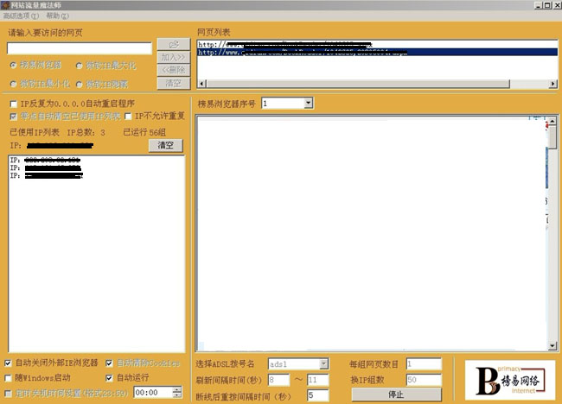Image resolution: width=562 pixels, height=404 pixels.
Task: Open the 梯易浏览器序号 dropdown
Action: (308, 104)
